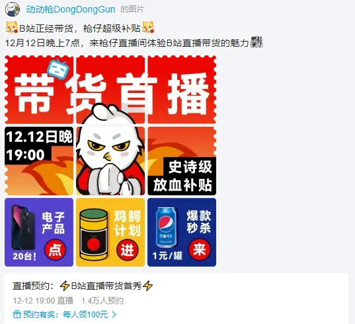Open the 鸡鳄计划 canned food tile
Screen dimensions: 355x324
110,232
